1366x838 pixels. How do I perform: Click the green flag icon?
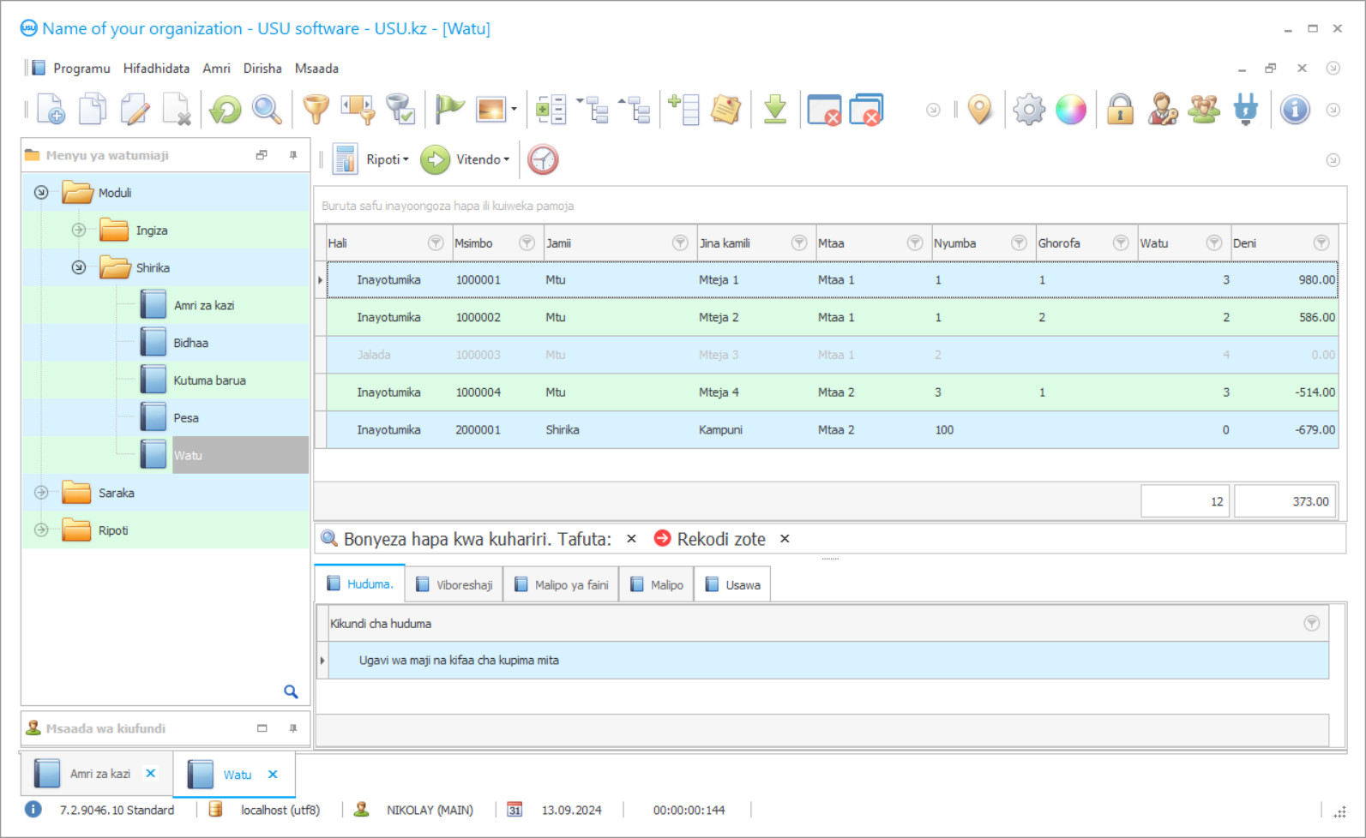click(x=448, y=110)
